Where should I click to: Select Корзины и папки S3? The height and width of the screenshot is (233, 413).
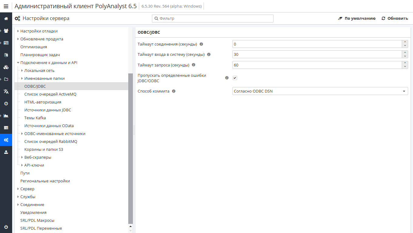[44, 149]
